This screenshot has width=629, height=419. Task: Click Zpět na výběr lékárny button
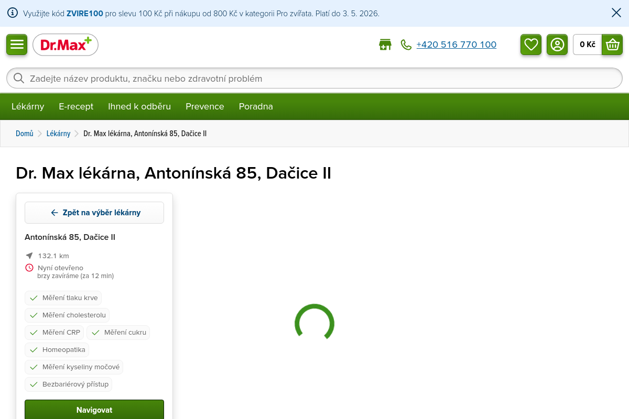click(94, 213)
